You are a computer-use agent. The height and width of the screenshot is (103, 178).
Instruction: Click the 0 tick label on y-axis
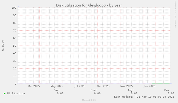[15, 84]
